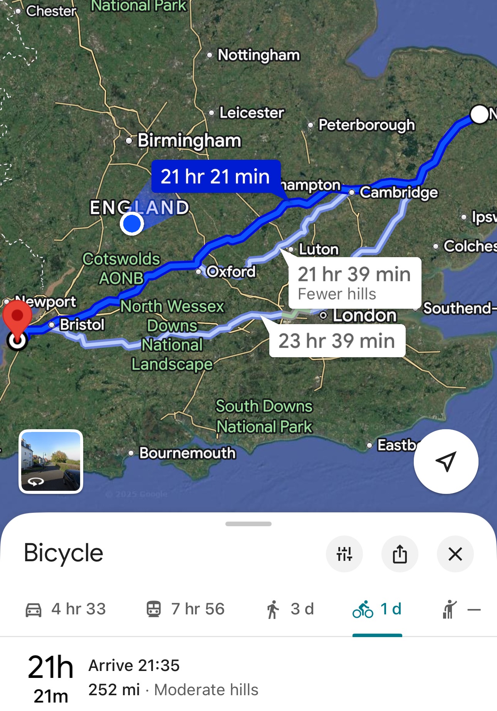The image size is (497, 711).
Task: Select cycling mode 1 d tab
Action: [377, 609]
